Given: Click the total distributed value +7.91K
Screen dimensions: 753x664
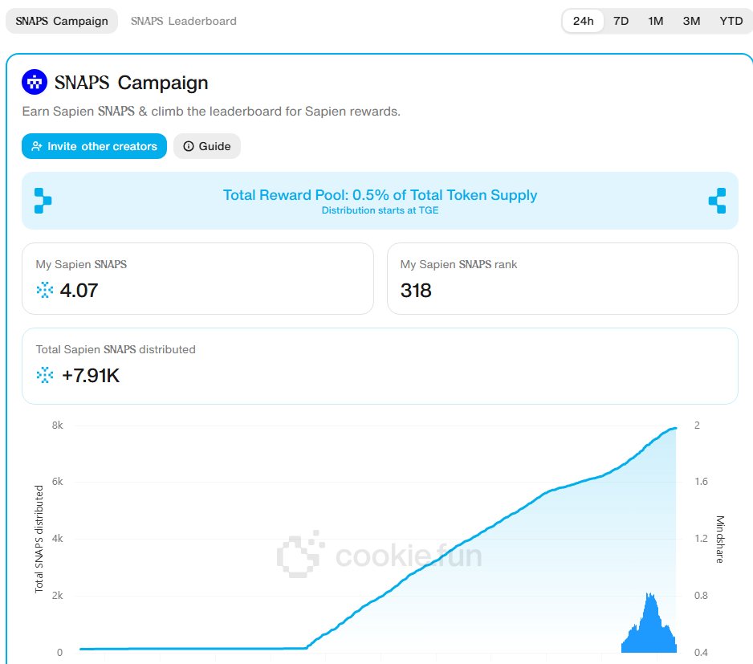Looking at the screenshot, I should pos(91,375).
